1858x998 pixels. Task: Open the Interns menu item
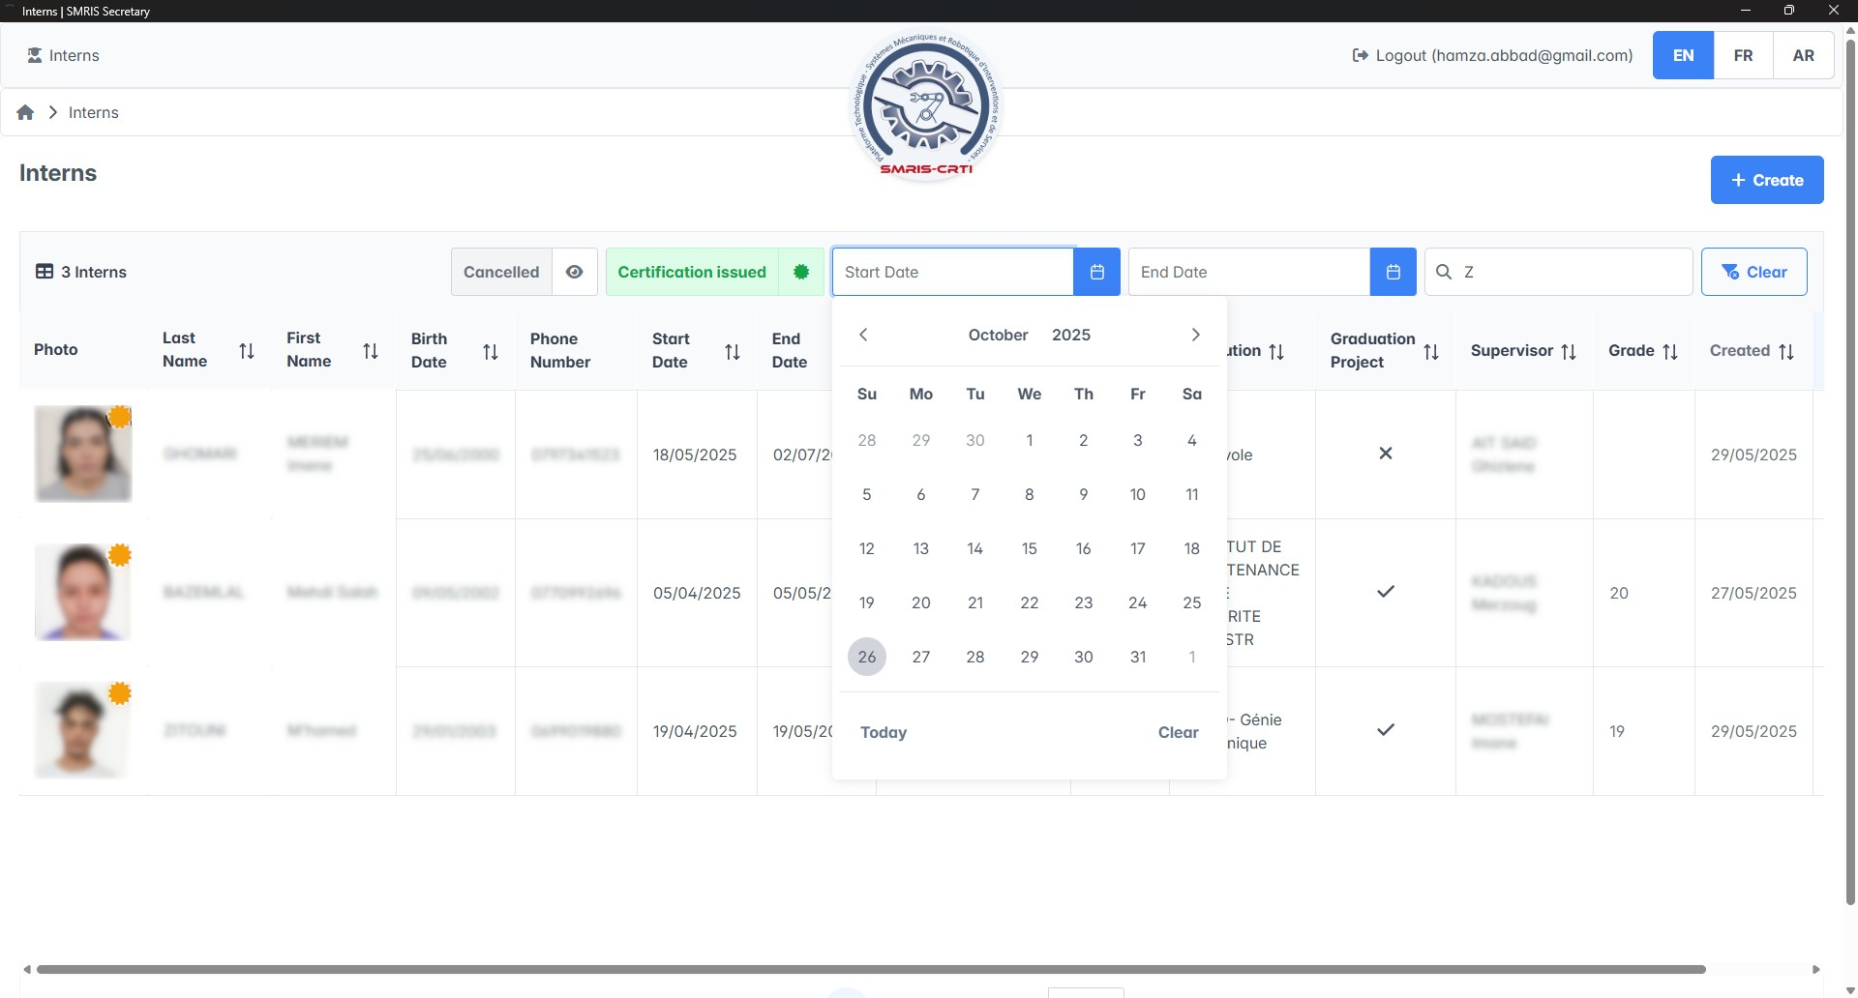click(x=63, y=55)
